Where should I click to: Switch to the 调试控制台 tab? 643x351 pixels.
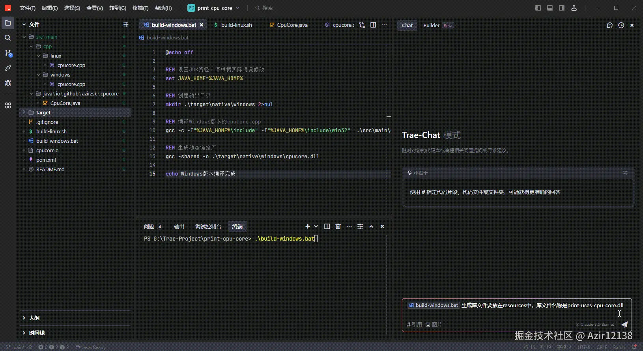[208, 226]
